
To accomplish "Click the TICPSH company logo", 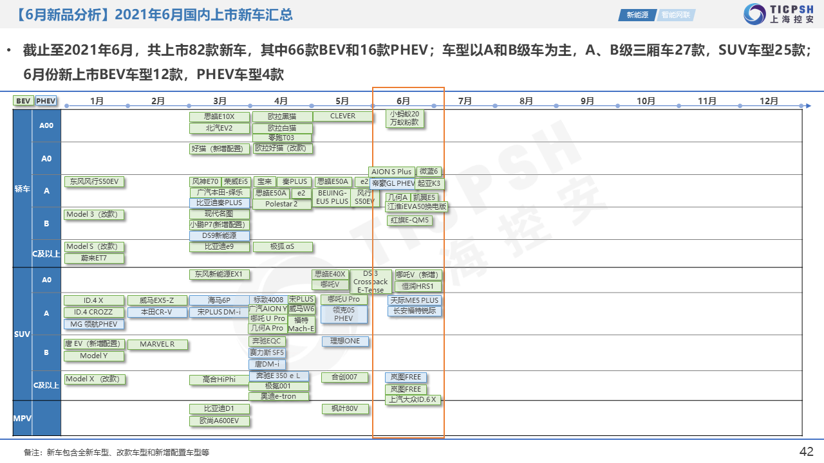I will click(778, 14).
